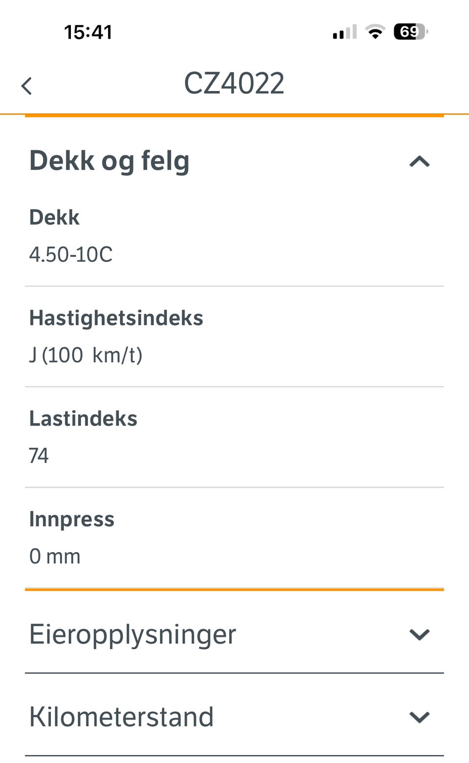The width and height of the screenshot is (469, 763).
Task: Select the tire size value 4.50-10C
Action: point(71,254)
